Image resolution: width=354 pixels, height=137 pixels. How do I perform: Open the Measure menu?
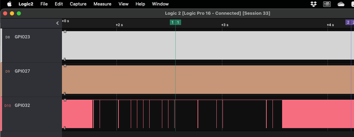(102, 4)
